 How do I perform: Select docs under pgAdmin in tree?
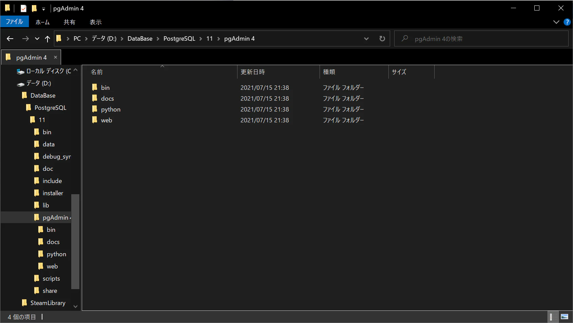point(53,242)
